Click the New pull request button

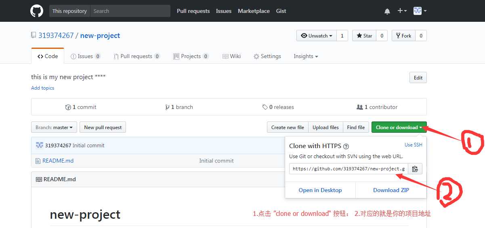pyautogui.click(x=103, y=127)
